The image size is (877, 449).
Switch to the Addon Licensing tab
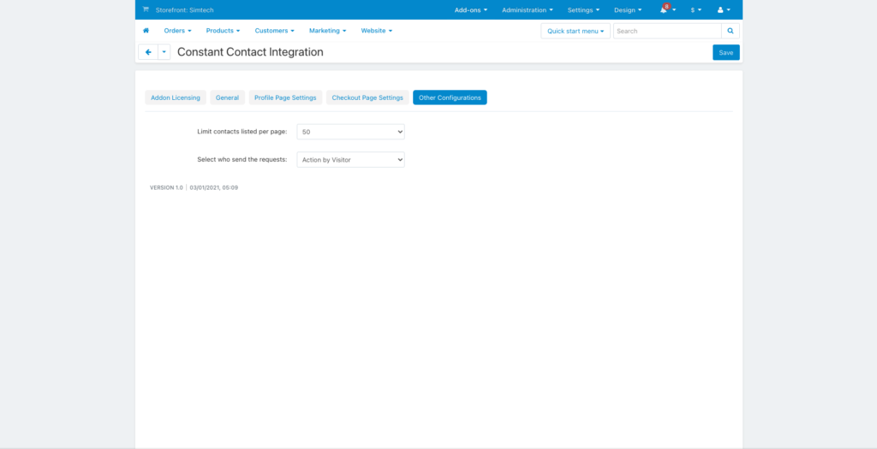point(176,97)
